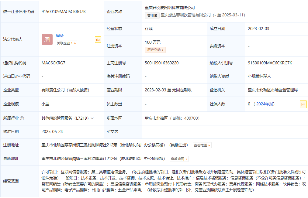This screenshot has height=198, width=308.
Task: Open the social insurance trend chart icon
Action: (x=303, y=104)
